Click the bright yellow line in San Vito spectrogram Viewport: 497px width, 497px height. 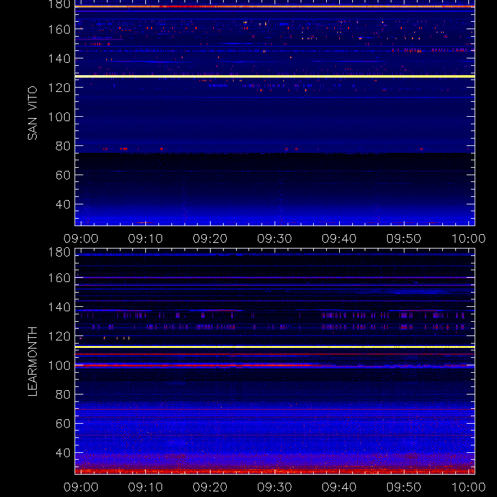[x=275, y=76]
